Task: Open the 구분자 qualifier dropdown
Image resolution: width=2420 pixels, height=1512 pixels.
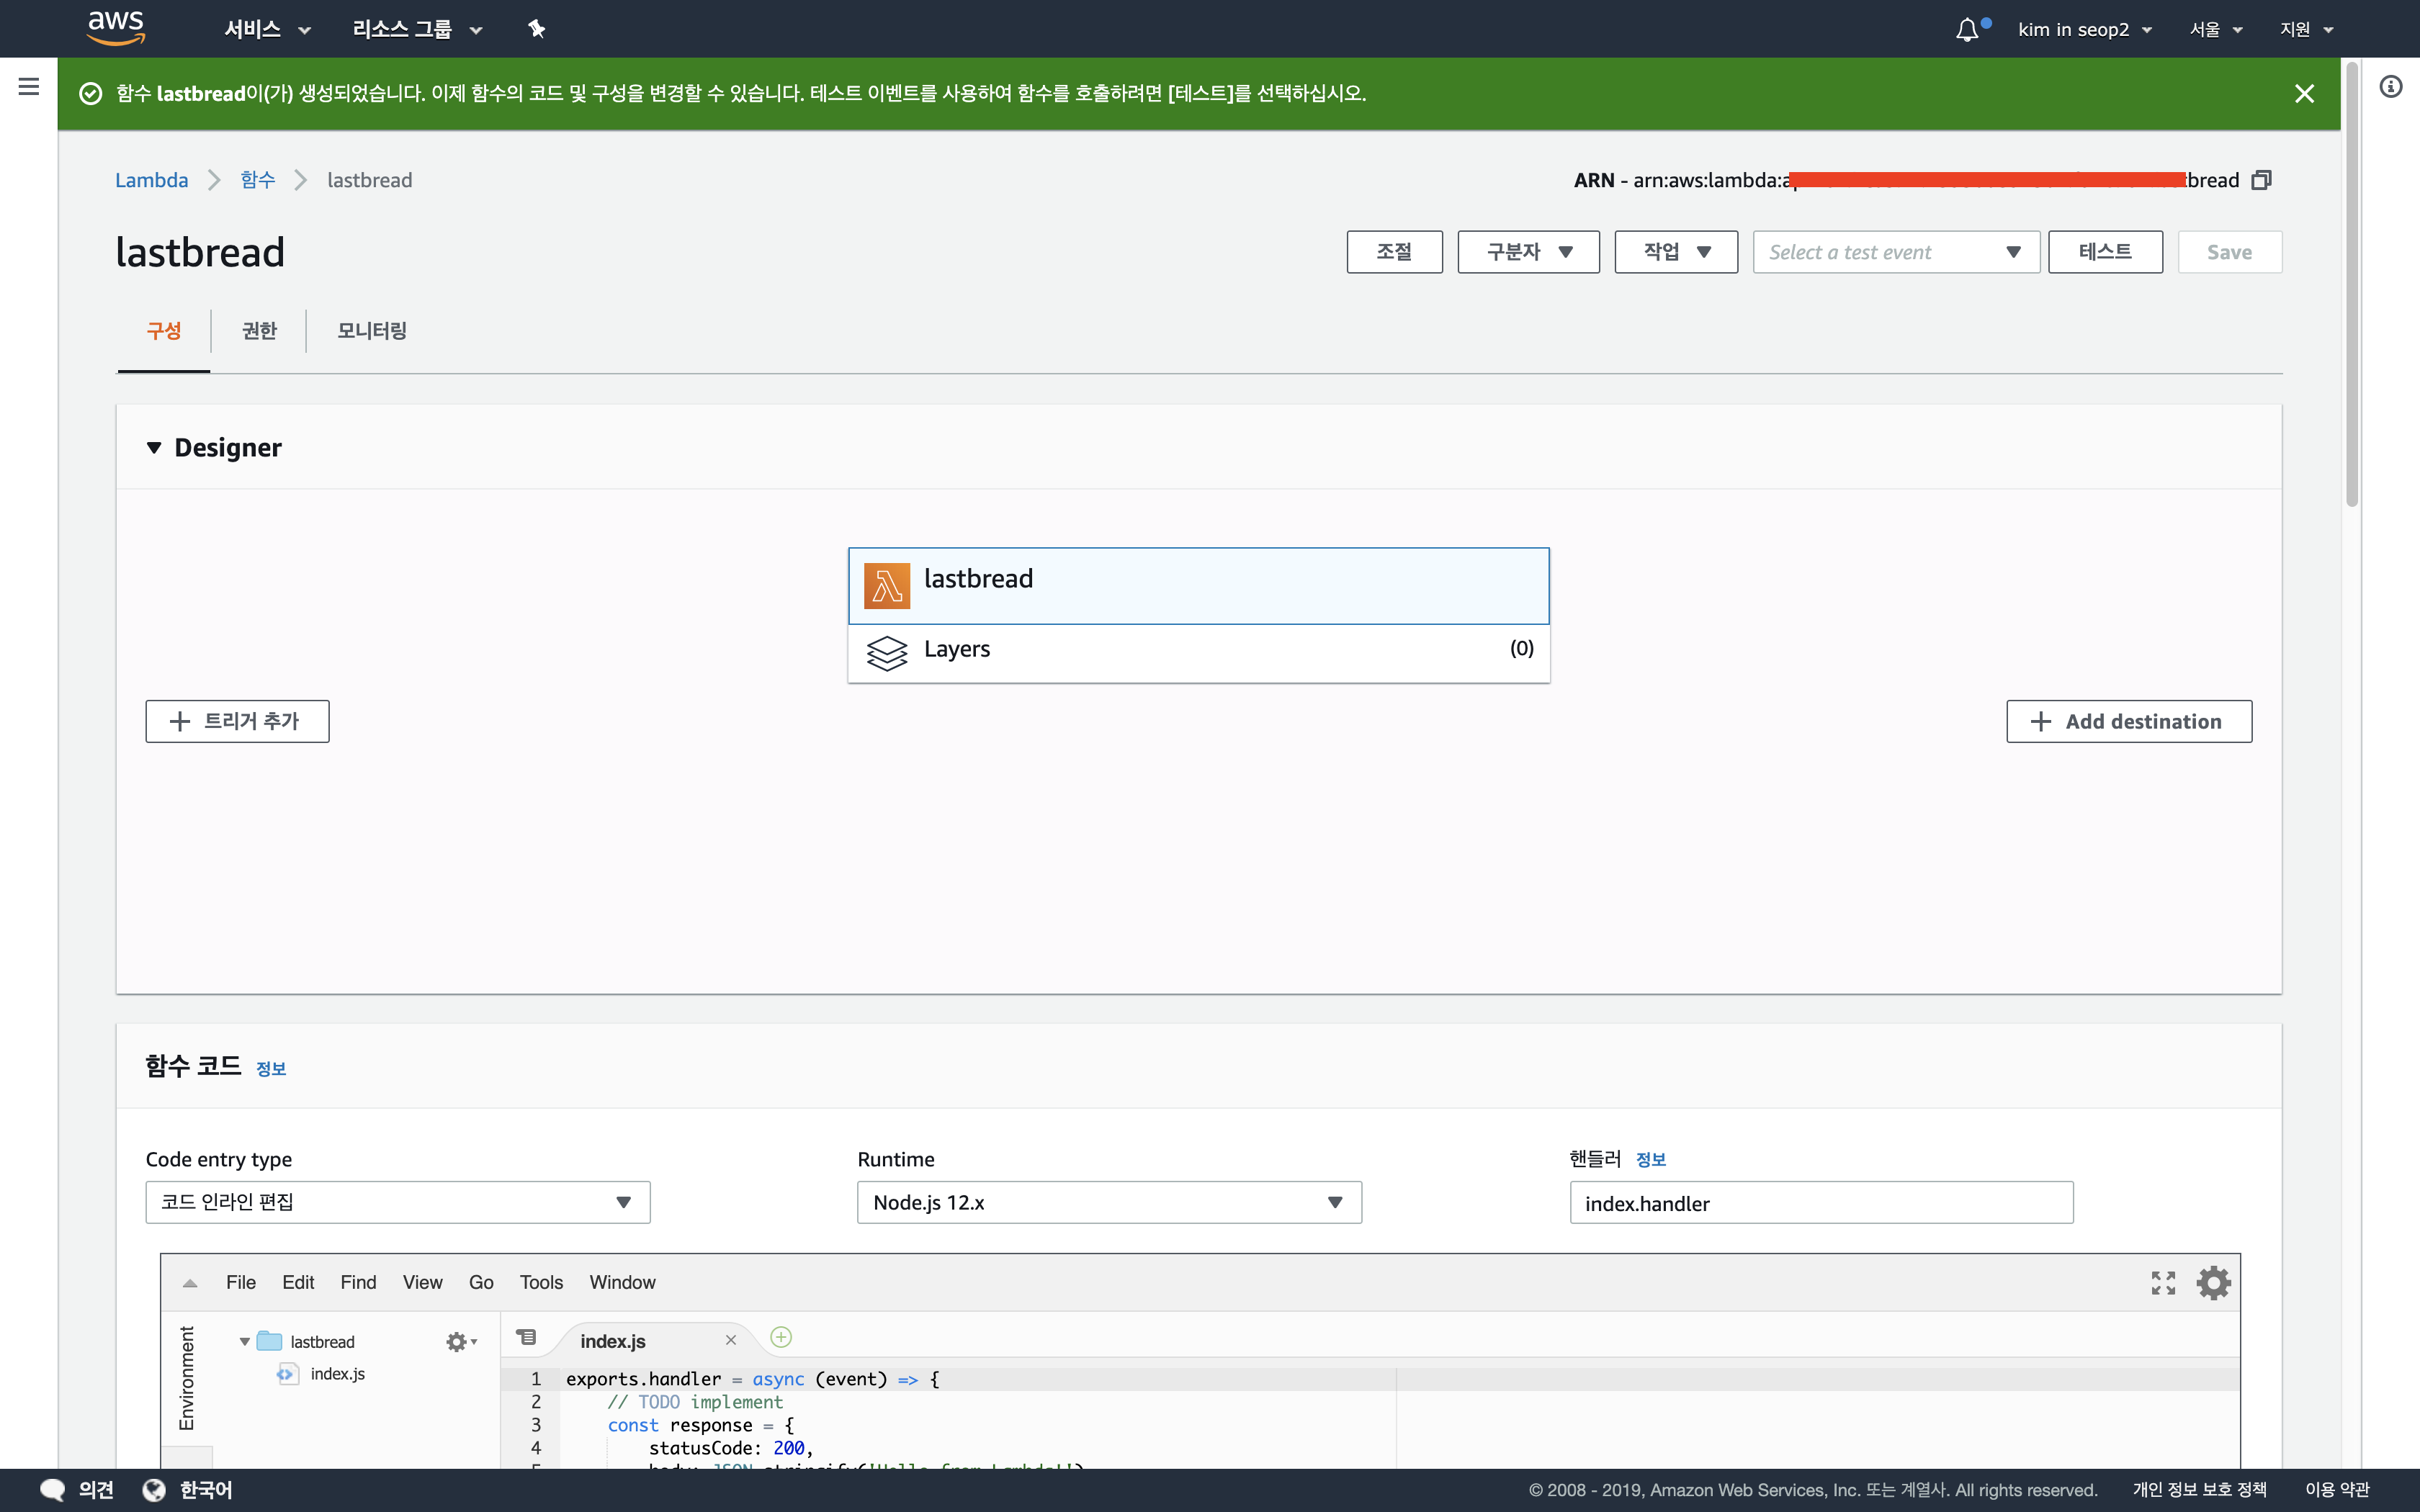Action: [x=1528, y=252]
